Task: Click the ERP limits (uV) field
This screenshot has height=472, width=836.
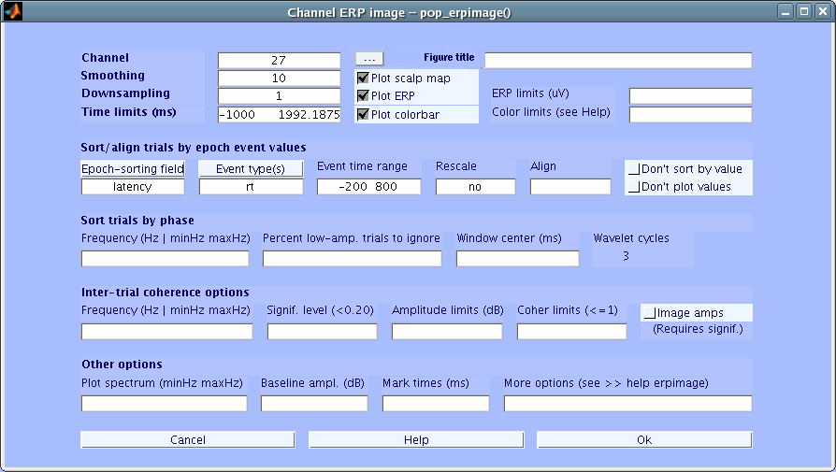Action: [690, 96]
